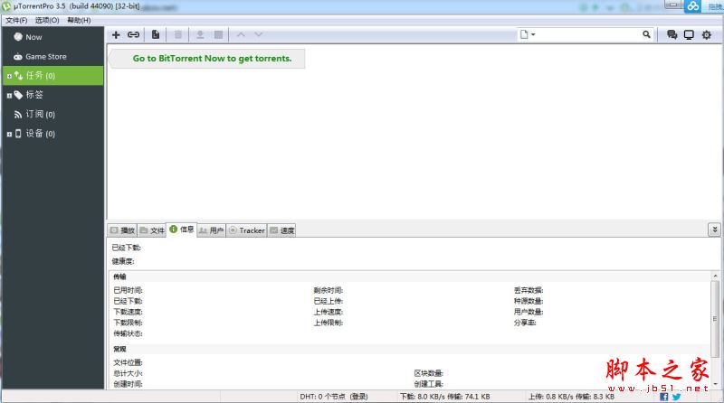
Task: Click the Twitter icon in status bar
Action: click(676, 397)
